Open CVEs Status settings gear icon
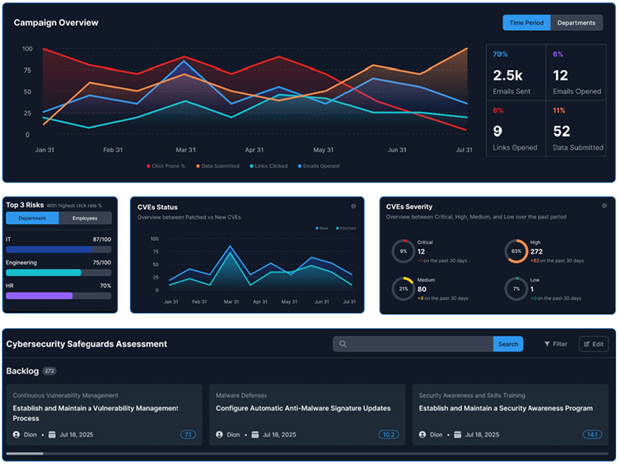The height and width of the screenshot is (464, 618). pyautogui.click(x=354, y=207)
